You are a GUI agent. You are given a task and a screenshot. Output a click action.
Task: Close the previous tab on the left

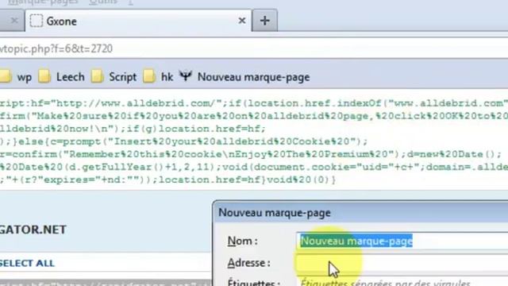14,21
